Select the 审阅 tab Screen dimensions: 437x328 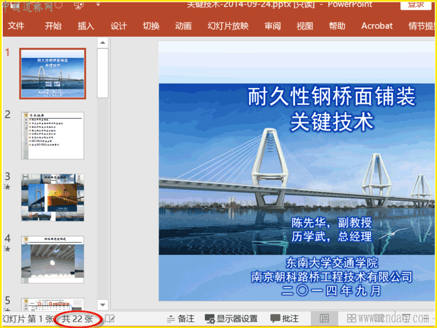click(273, 26)
